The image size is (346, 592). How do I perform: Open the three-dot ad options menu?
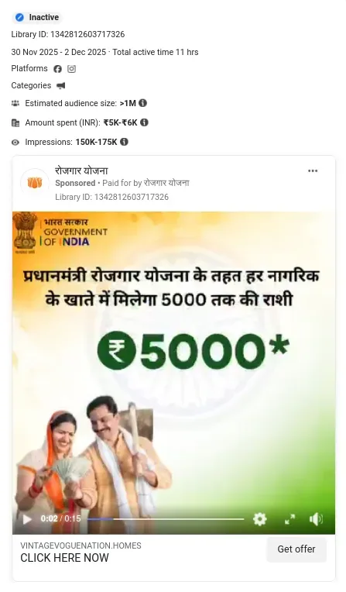click(313, 170)
